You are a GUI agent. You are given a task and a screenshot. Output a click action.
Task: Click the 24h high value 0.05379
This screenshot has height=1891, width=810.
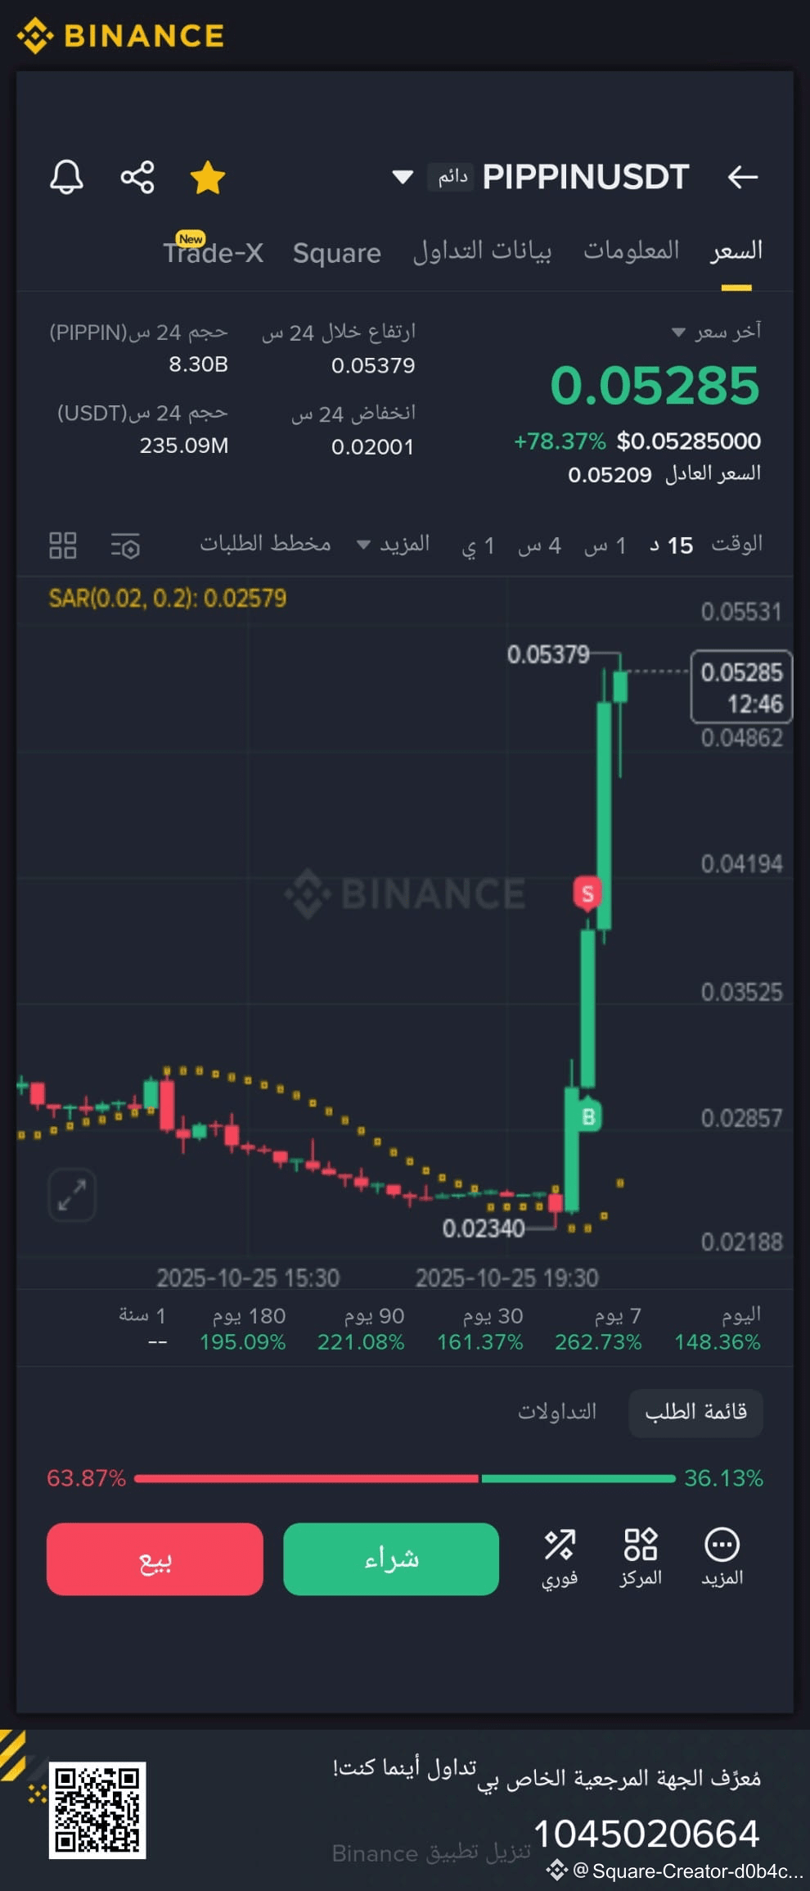pos(373,365)
